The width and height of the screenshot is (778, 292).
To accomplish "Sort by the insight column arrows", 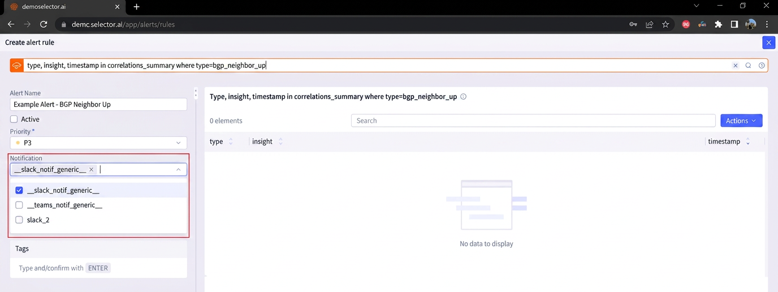I will point(280,141).
